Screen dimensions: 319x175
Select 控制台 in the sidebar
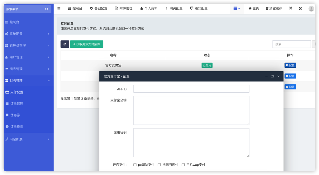coord(28,22)
